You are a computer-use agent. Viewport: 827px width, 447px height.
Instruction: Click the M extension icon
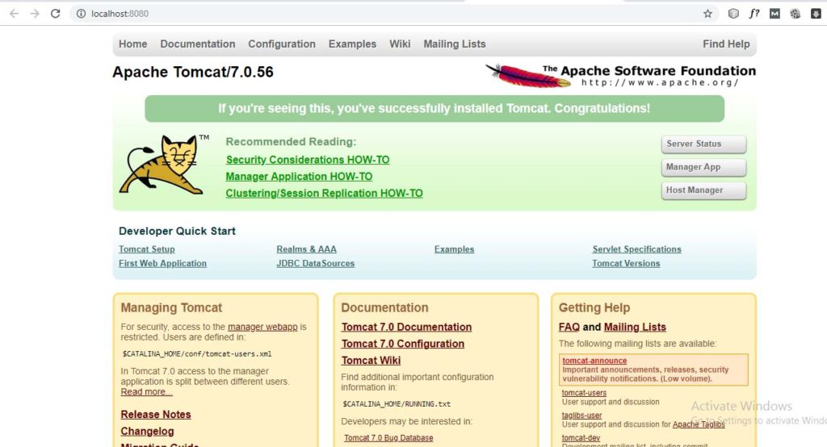pyautogui.click(x=775, y=14)
